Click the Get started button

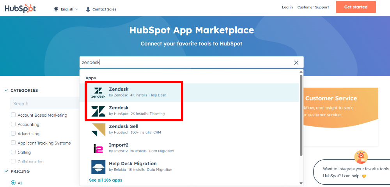(356, 7)
